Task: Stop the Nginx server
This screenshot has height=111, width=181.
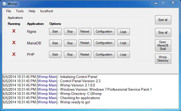Action: click(70, 31)
